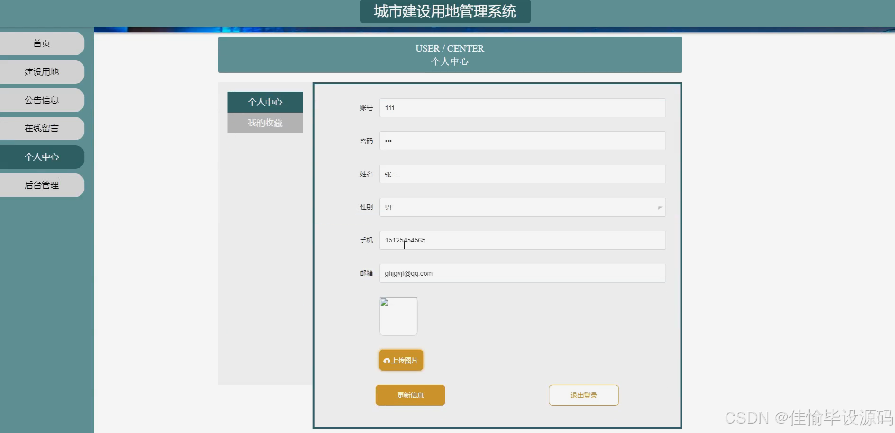895x433 pixels.
Task: Click the 上传图片 upload button
Action: 401,360
